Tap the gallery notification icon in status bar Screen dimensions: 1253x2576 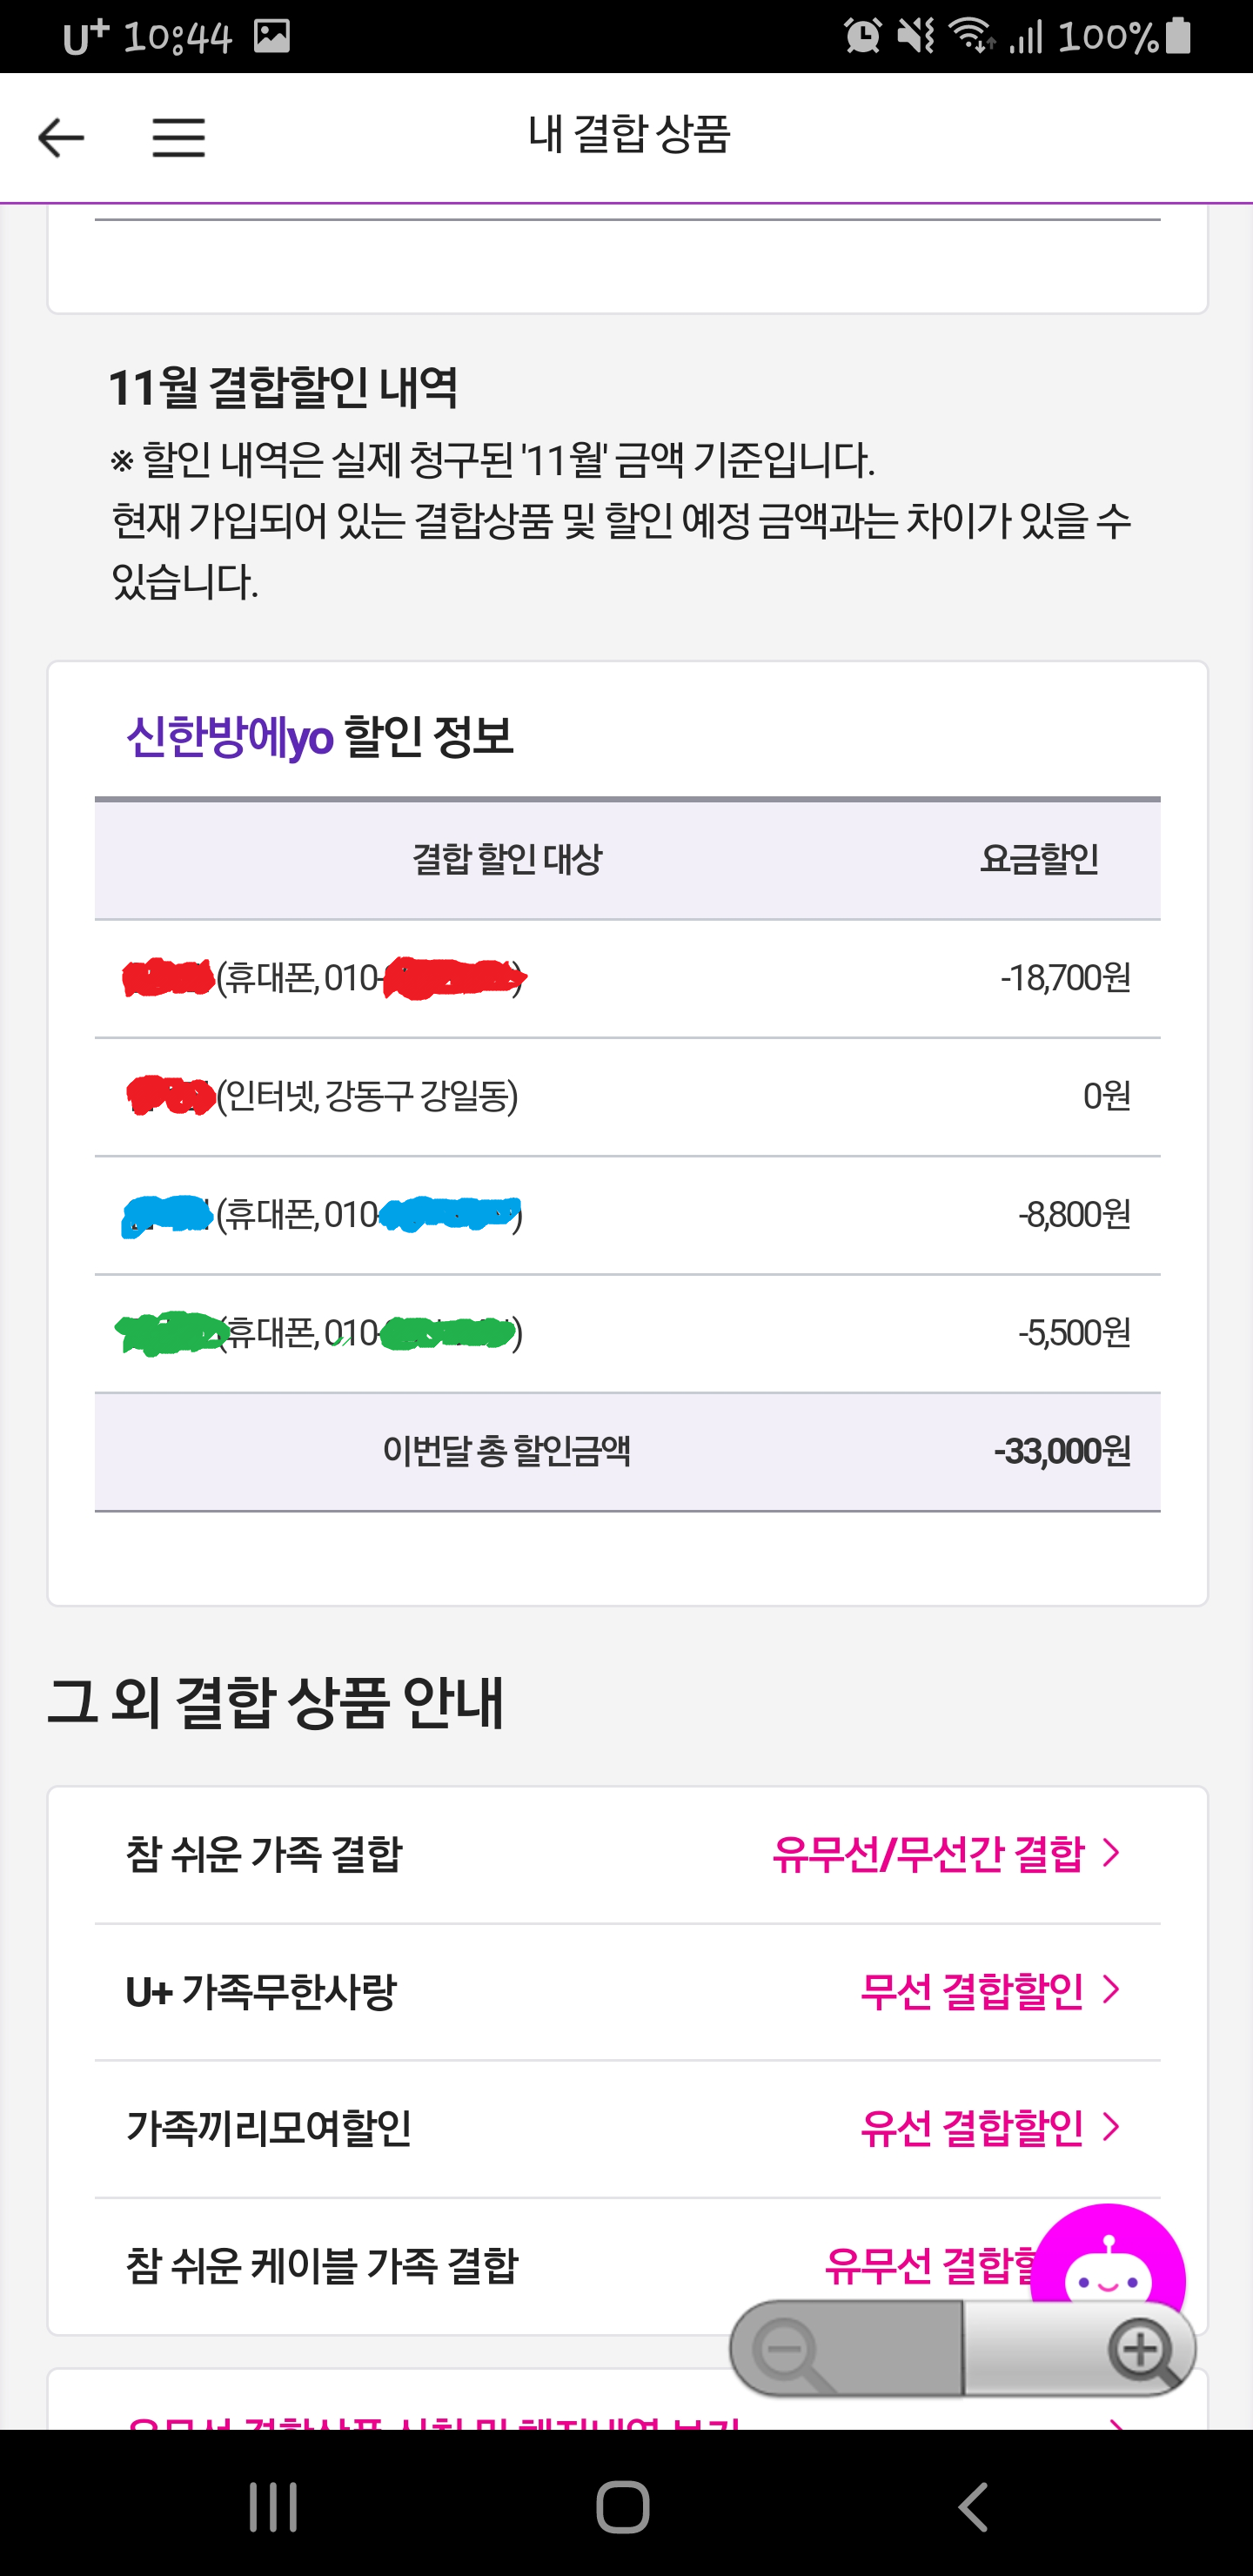pyautogui.click(x=271, y=37)
